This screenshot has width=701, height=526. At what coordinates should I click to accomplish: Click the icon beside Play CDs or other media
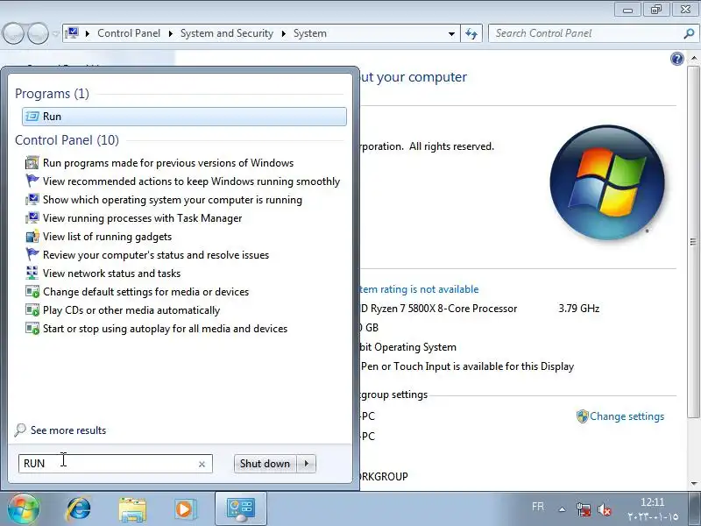click(x=32, y=310)
